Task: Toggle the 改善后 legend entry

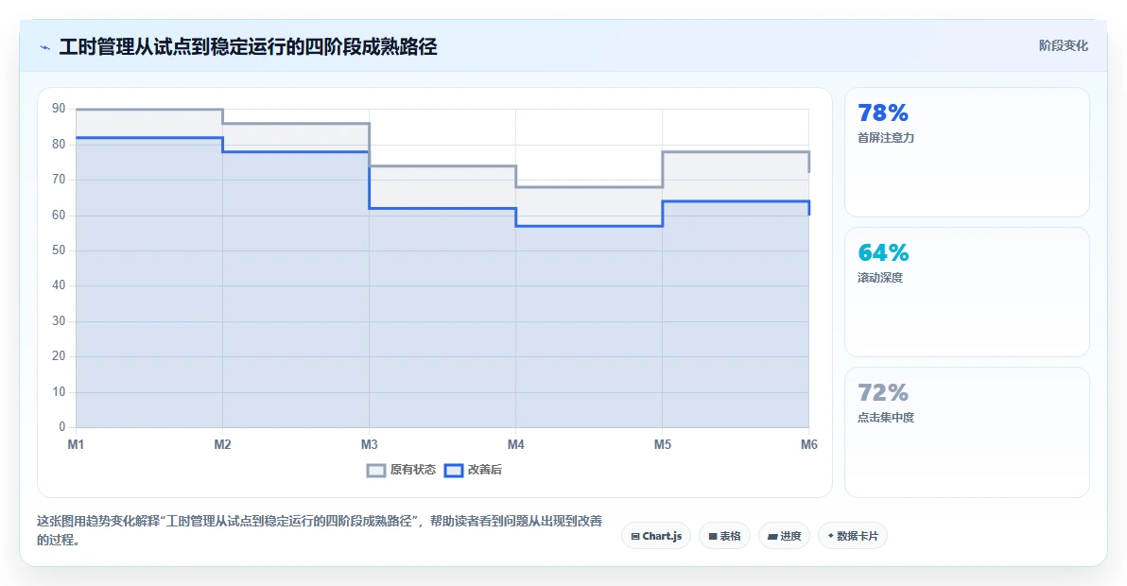Action: point(473,470)
